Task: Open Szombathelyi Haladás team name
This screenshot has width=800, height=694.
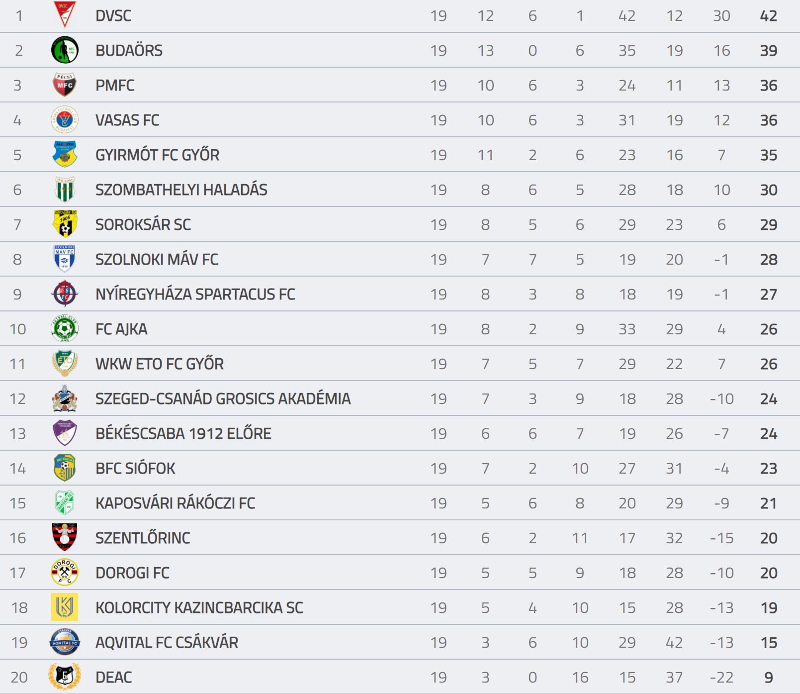Action: [181, 190]
